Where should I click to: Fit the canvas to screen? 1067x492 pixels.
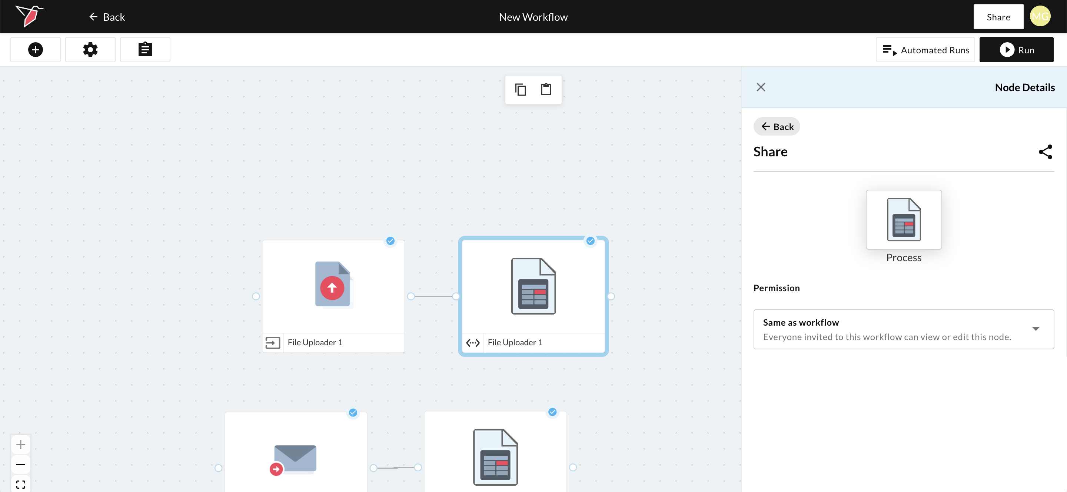(21, 484)
